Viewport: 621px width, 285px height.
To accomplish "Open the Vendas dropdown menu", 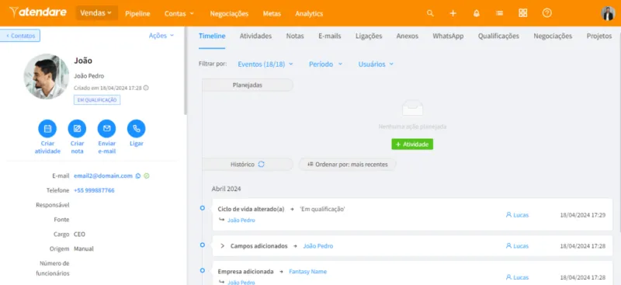I will (96, 13).
